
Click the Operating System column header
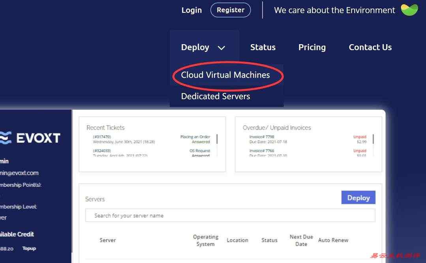(206, 240)
